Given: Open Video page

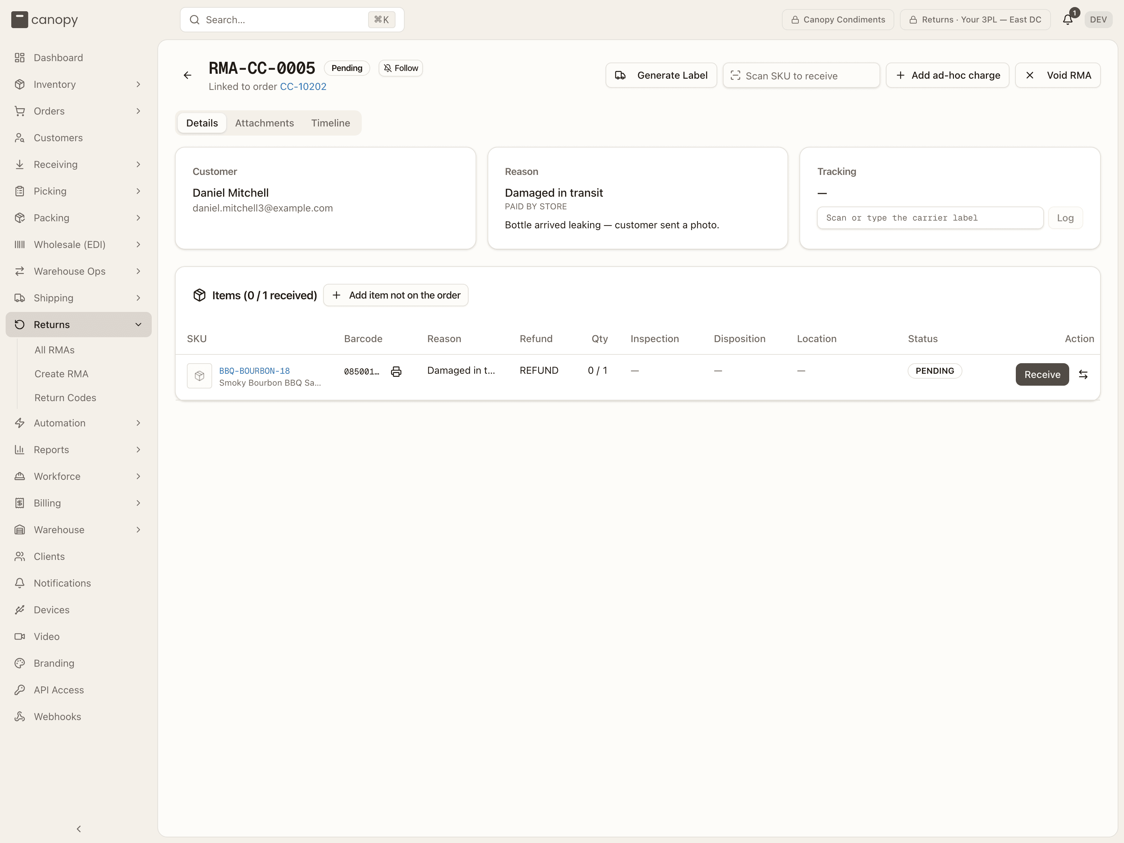Looking at the screenshot, I should (79, 637).
